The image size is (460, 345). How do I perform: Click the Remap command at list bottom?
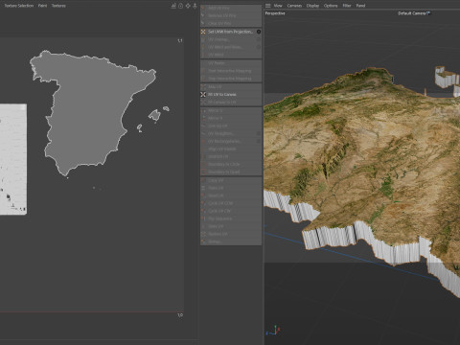215,241
